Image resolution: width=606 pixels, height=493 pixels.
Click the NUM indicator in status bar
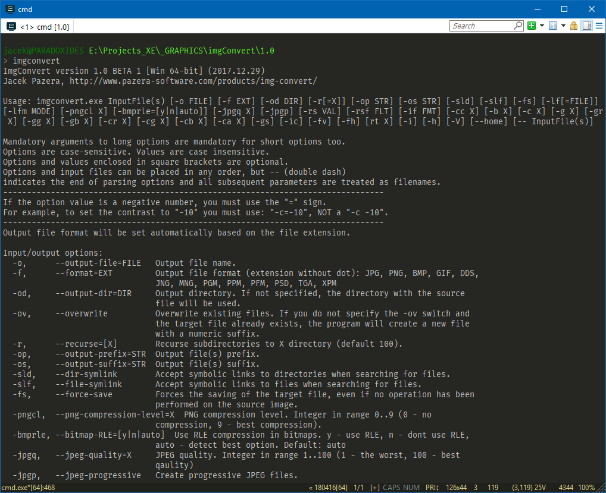[411, 488]
